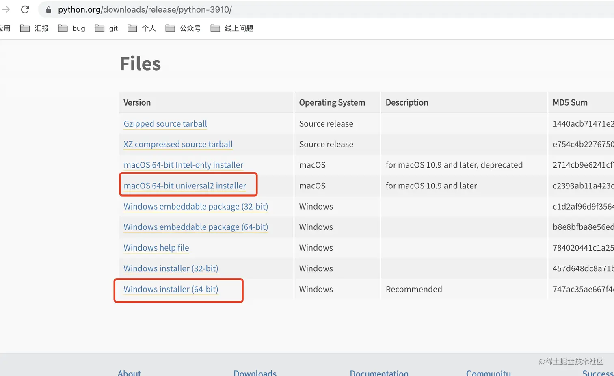
Task: Open the Community footer link
Action: coord(489,373)
